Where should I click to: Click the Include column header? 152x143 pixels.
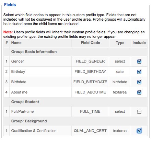pyautogui.click(x=139, y=43)
